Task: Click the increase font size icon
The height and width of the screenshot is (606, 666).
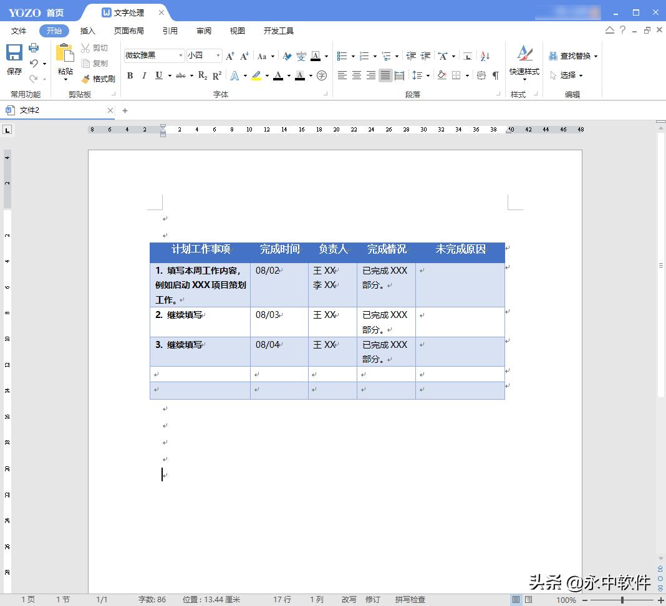Action: 230,56
